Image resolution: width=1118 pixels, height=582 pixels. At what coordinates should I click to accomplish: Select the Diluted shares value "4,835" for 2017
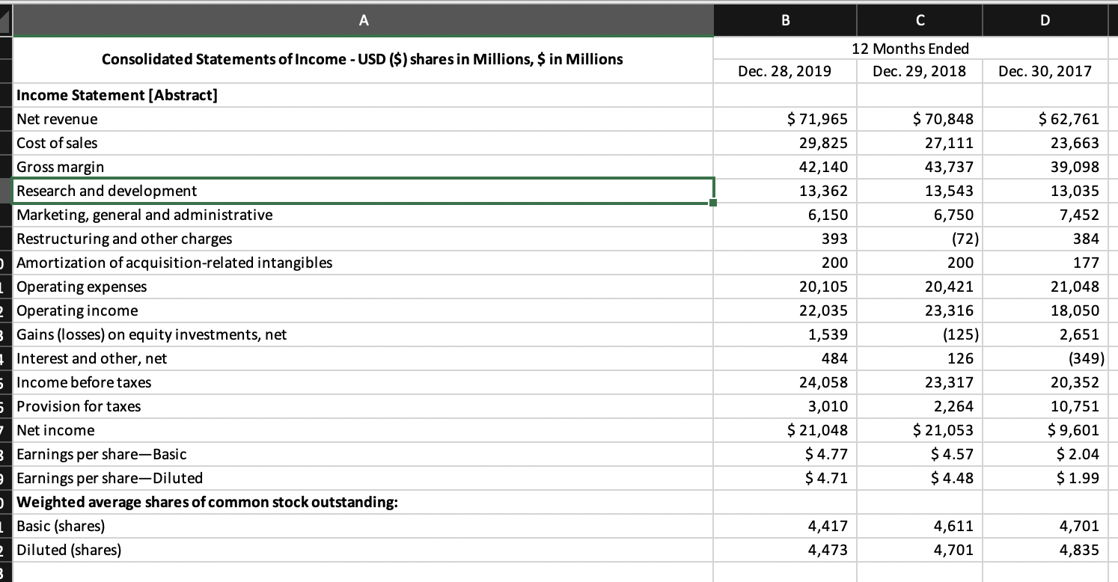[1045, 550]
